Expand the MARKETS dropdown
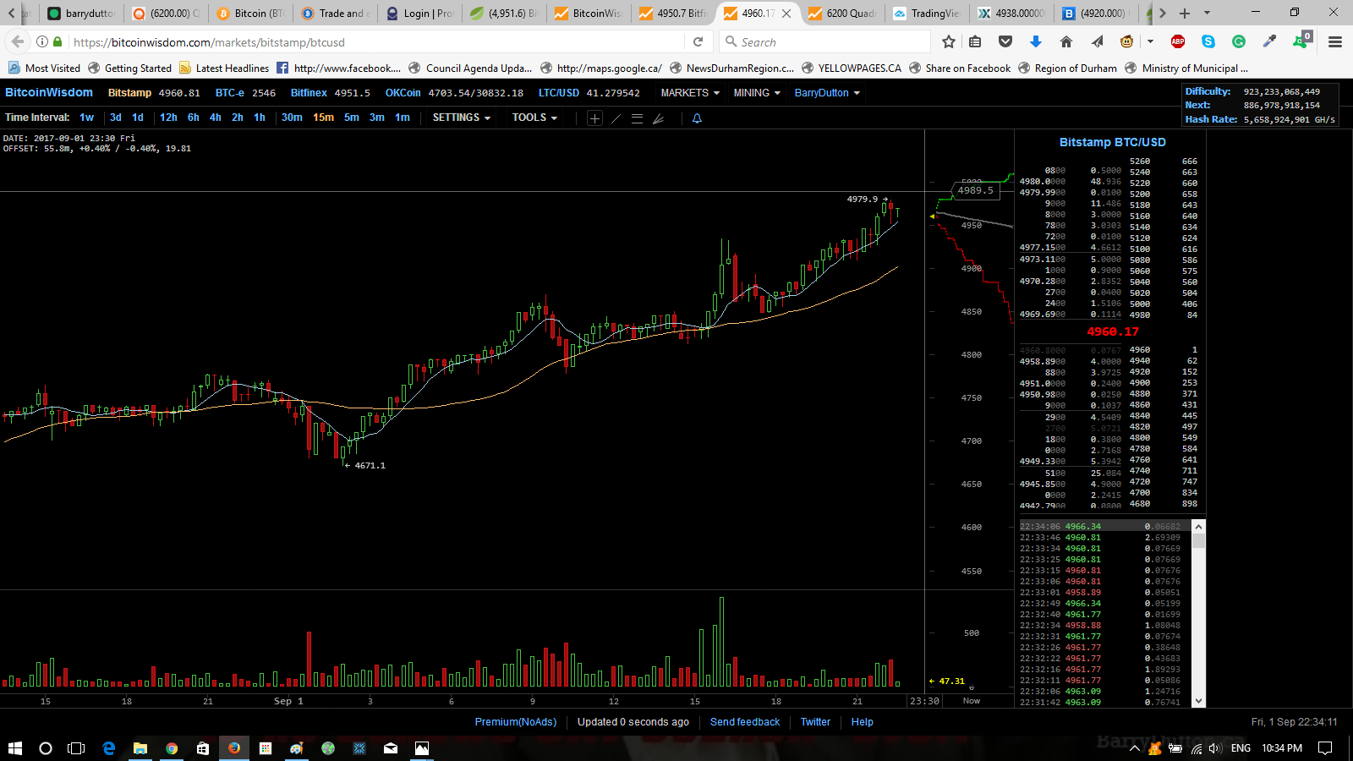 690,93
